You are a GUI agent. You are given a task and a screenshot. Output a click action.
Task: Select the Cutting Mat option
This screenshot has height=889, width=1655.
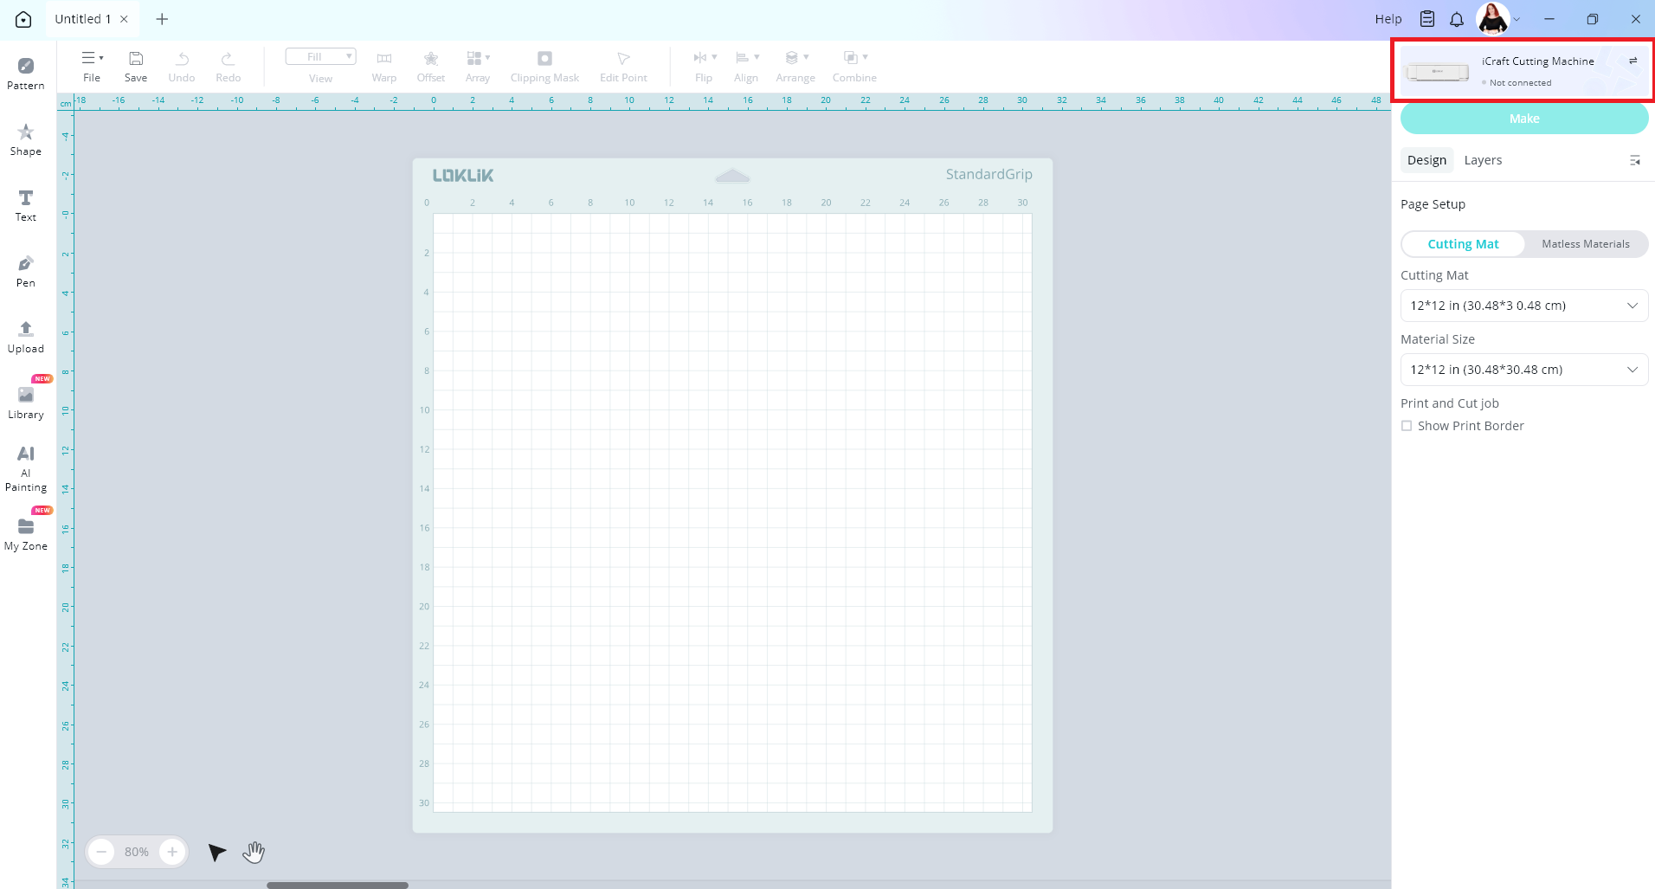click(x=1463, y=244)
